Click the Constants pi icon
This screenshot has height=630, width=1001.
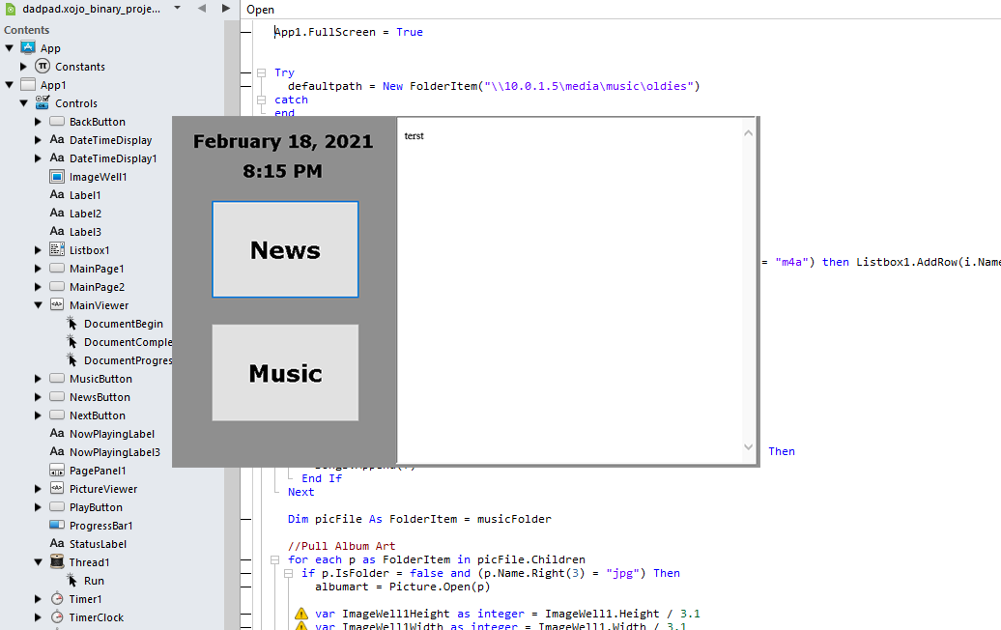43,67
